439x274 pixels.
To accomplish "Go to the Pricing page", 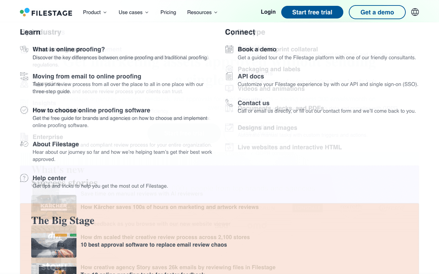I will point(168,12).
